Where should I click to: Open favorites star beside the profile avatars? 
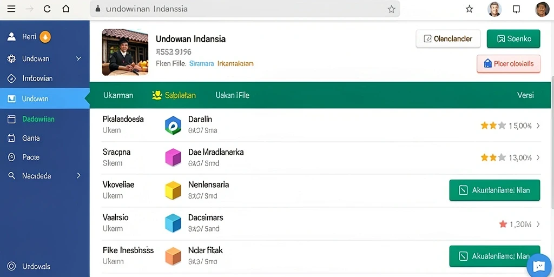pos(469,9)
